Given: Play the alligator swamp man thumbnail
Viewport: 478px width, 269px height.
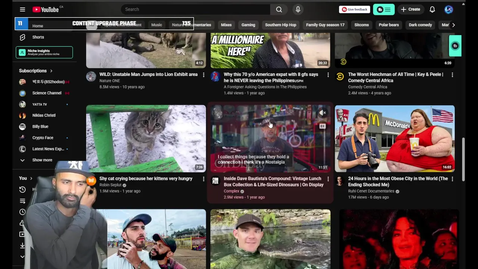Looking at the screenshot, I should [x=270, y=239].
